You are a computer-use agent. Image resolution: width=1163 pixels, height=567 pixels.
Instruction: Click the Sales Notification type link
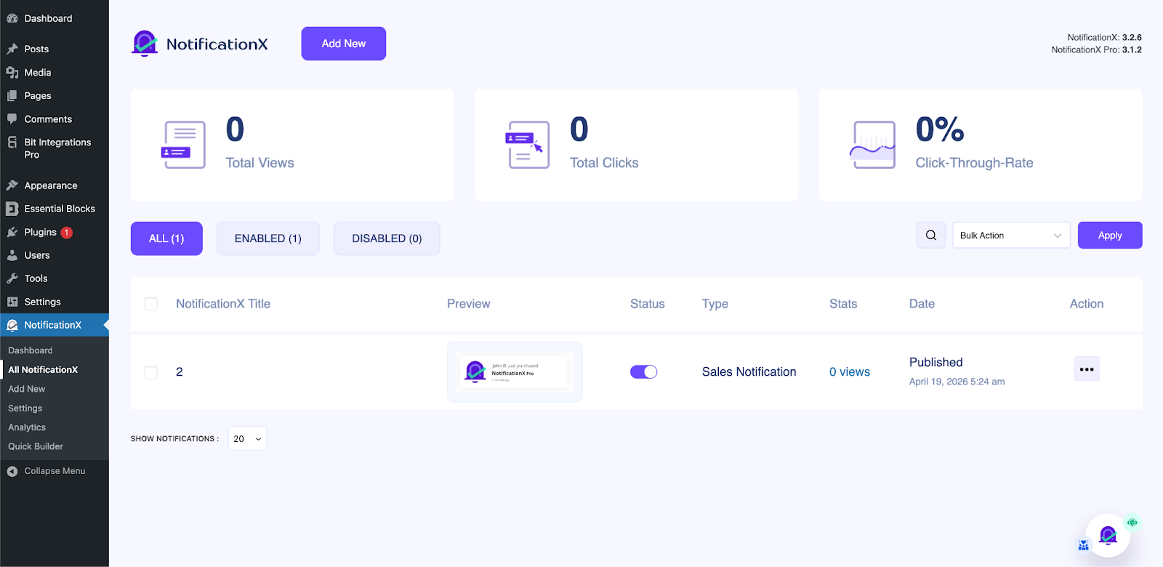pyautogui.click(x=749, y=371)
